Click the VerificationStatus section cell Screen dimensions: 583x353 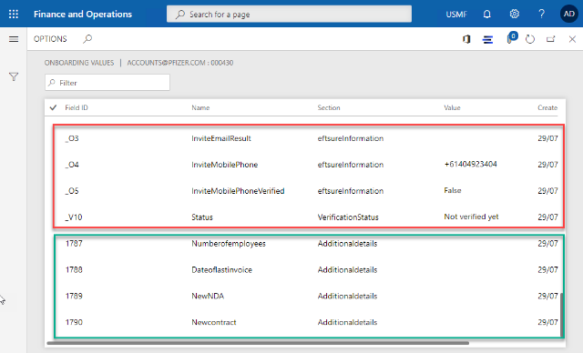pyautogui.click(x=348, y=217)
